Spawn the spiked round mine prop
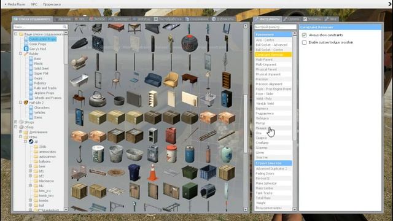393x221 pixels. click(x=190, y=44)
